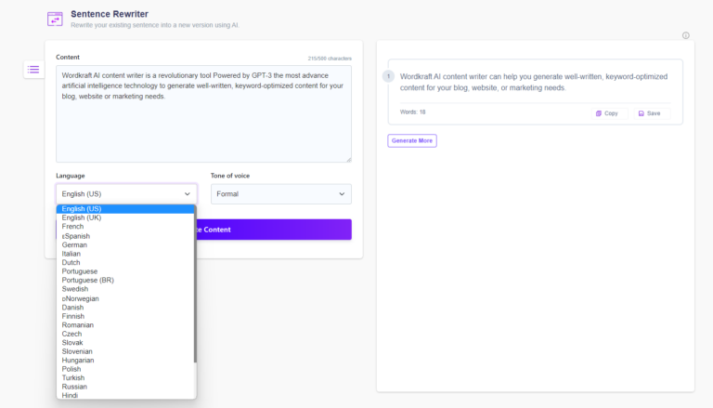The height and width of the screenshot is (408, 713).
Task: Click inside the Content text area
Action: pos(203,130)
